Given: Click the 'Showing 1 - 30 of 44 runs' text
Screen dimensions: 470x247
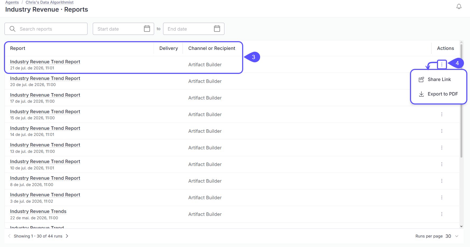Looking at the screenshot, I should [x=38, y=236].
